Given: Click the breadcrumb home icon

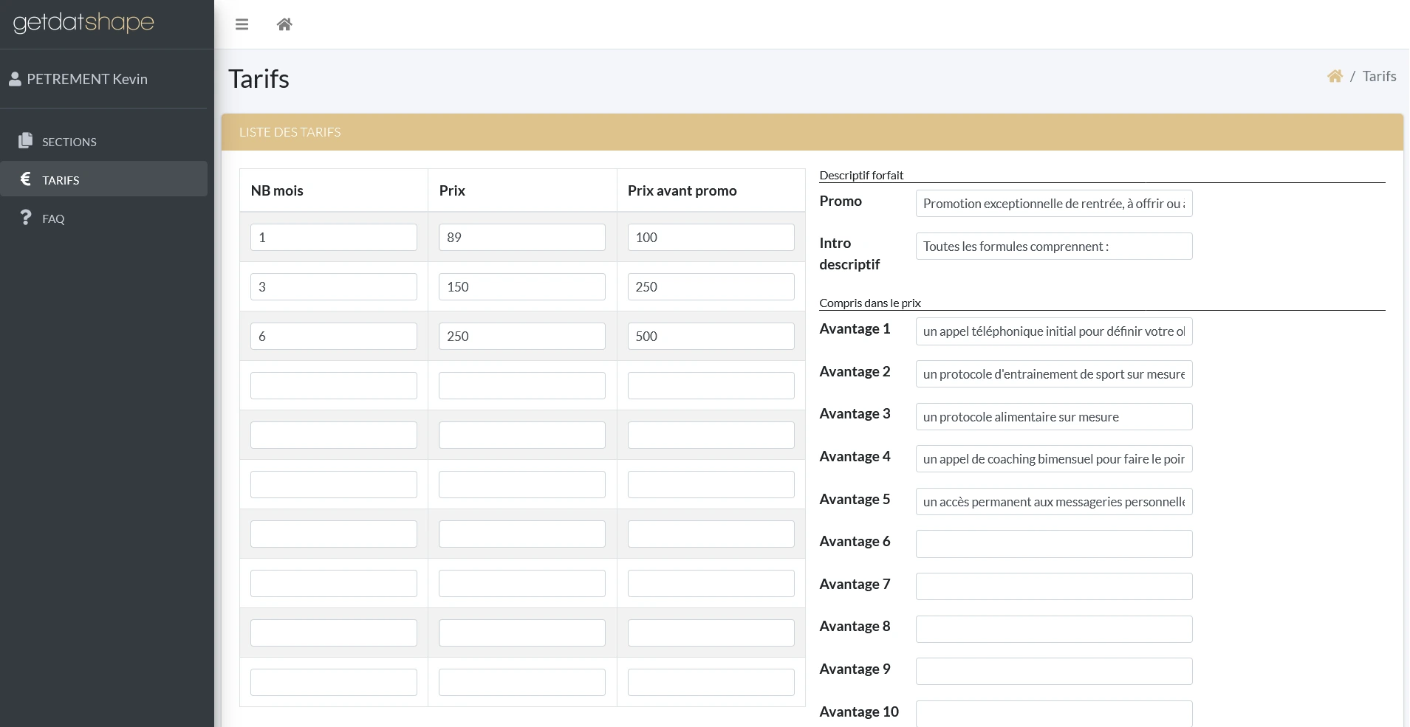Looking at the screenshot, I should tap(1334, 76).
